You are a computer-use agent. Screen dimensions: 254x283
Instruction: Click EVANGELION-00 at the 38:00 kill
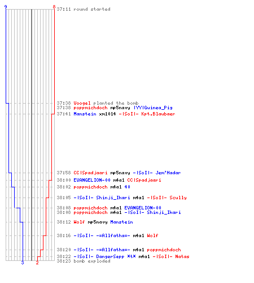click(x=92, y=180)
